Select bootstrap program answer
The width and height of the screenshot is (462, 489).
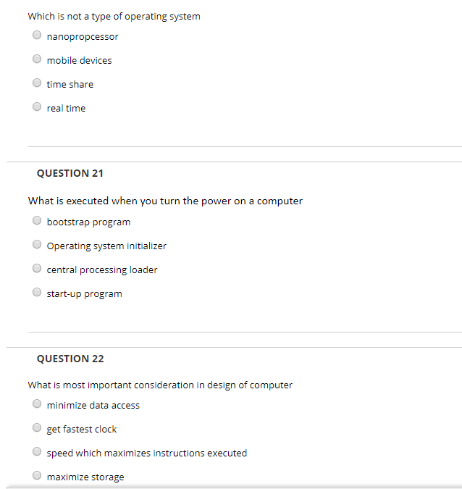pyautogui.click(x=37, y=220)
